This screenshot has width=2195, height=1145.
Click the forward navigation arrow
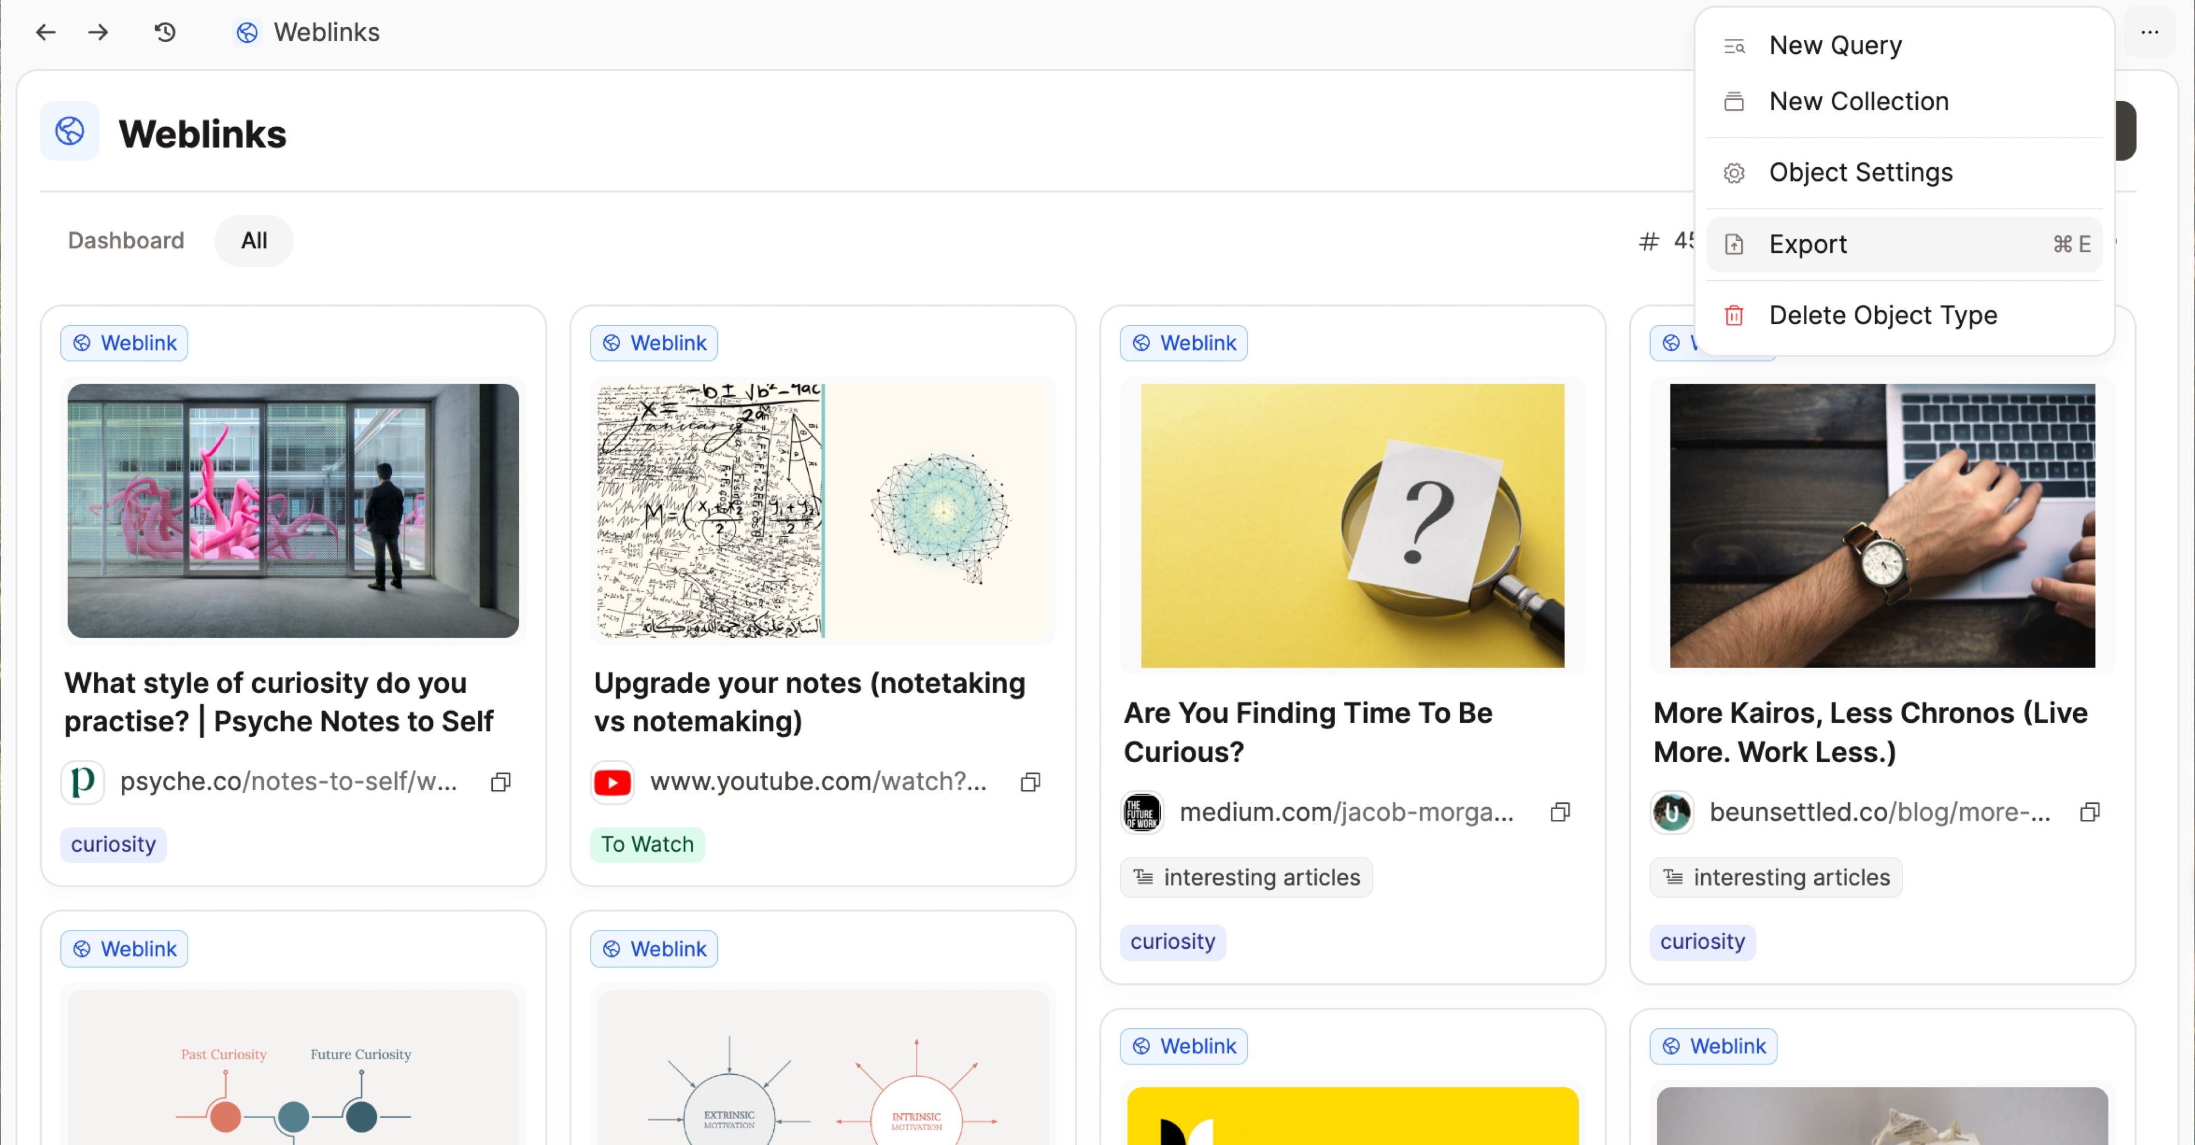coord(99,32)
